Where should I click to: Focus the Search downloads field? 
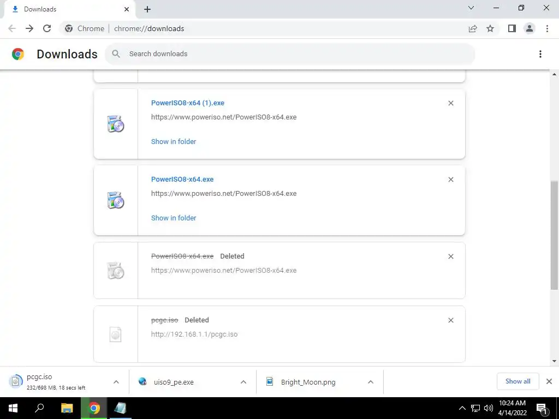290,54
